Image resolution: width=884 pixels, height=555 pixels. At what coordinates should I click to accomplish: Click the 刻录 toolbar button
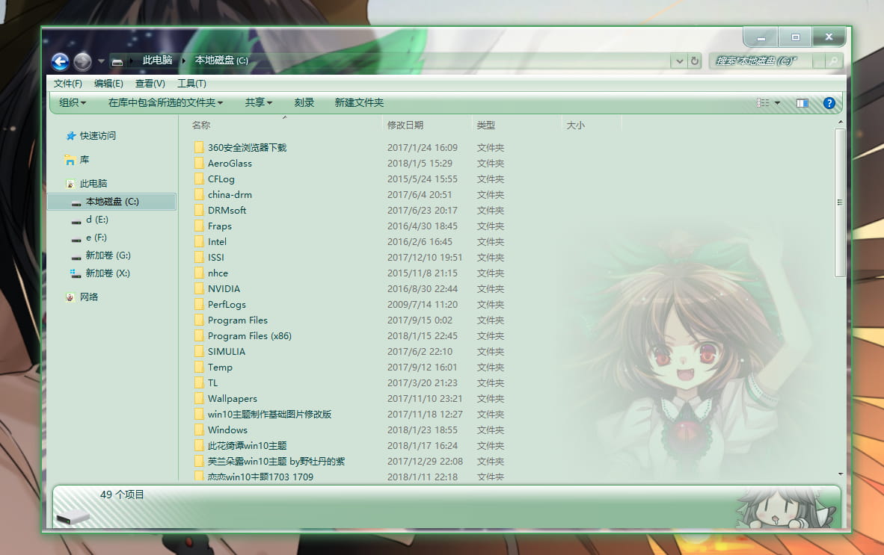pos(304,103)
